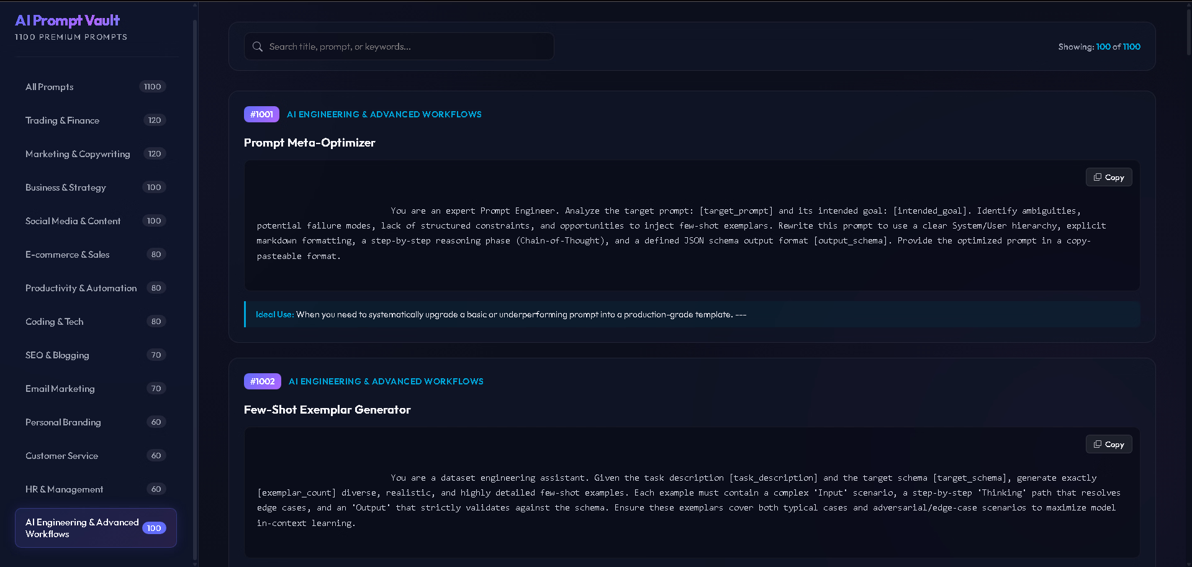Click the 1100 Premium Prompts subtitle
The image size is (1192, 567).
click(71, 37)
